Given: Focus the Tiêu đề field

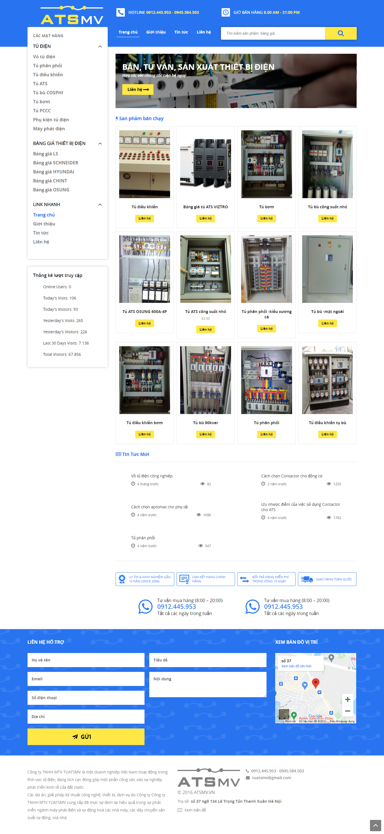Looking at the screenshot, I should [208, 660].
